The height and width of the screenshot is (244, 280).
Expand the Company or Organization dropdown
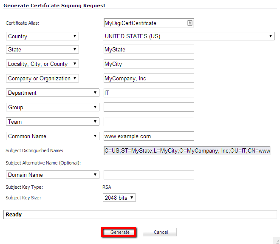[x=42, y=79]
